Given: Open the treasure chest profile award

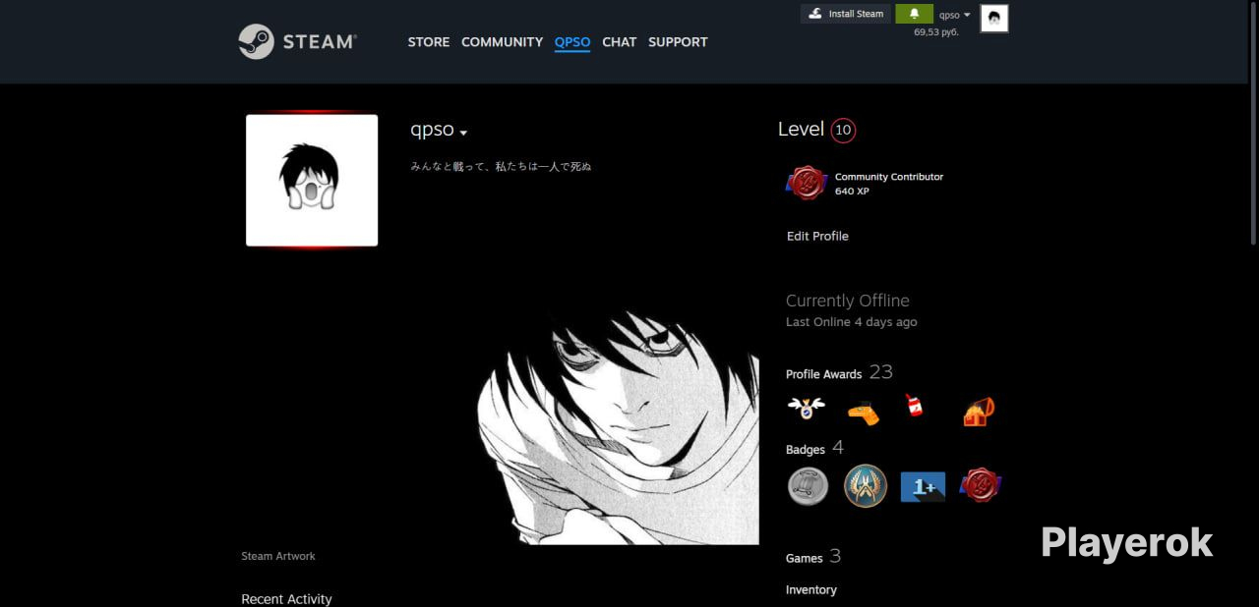Looking at the screenshot, I should [979, 412].
